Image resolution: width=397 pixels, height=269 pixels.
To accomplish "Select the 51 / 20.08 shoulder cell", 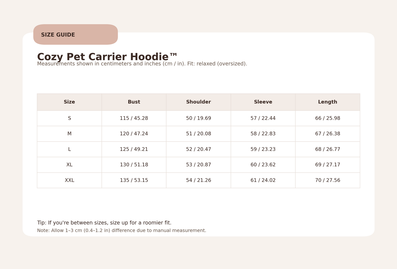I will click(198, 134).
